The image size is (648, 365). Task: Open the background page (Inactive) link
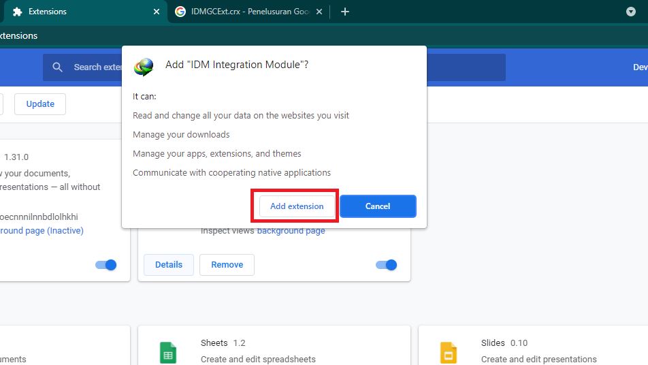42,231
